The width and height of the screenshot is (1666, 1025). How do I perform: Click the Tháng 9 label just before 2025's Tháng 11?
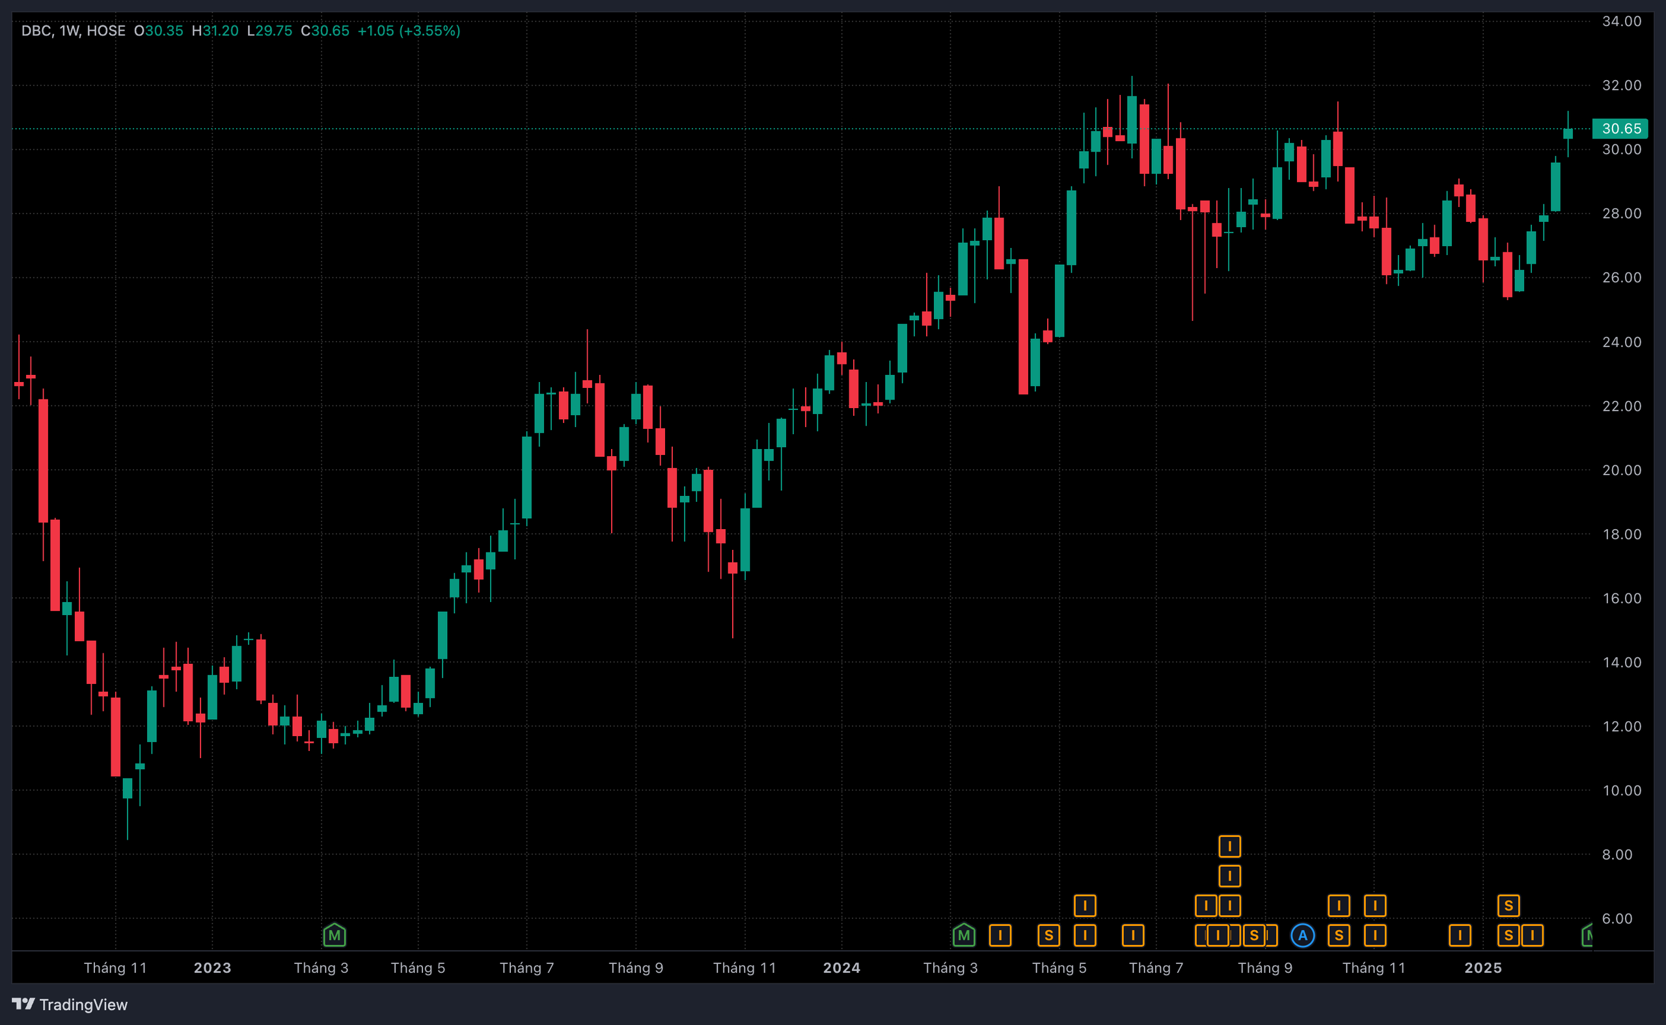point(1264,967)
